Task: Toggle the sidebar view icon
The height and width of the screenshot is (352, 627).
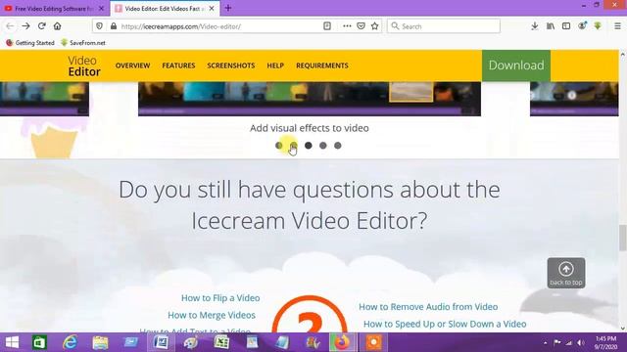Action: 566,26
